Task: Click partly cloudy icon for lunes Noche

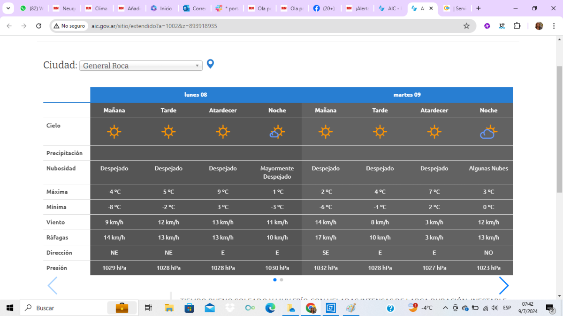Action: [x=277, y=132]
